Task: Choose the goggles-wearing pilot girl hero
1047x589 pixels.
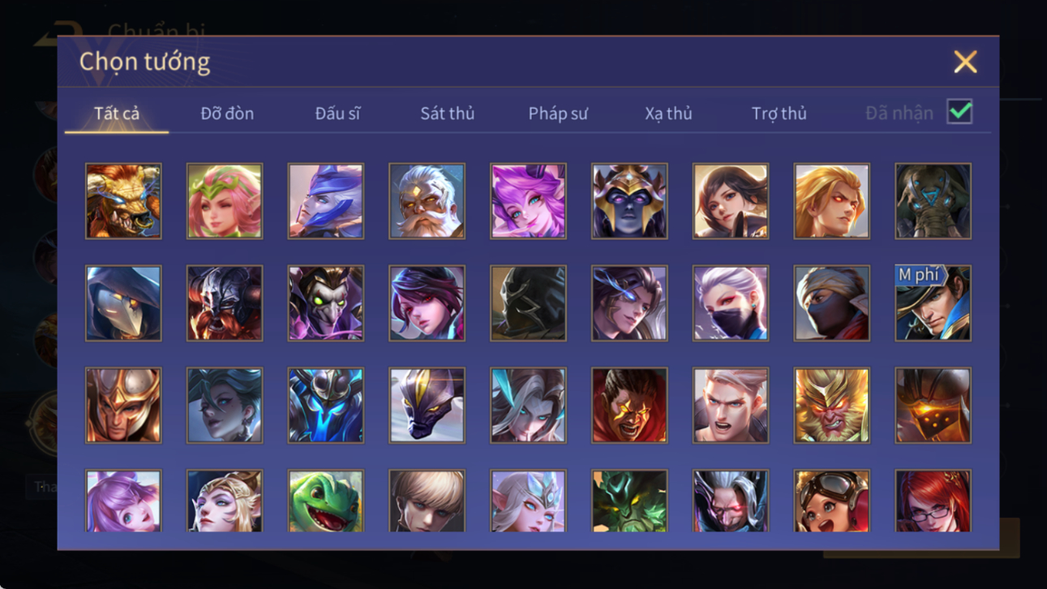Action: tap(831, 501)
